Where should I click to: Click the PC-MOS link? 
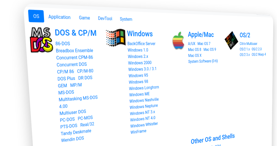coord(85,118)
